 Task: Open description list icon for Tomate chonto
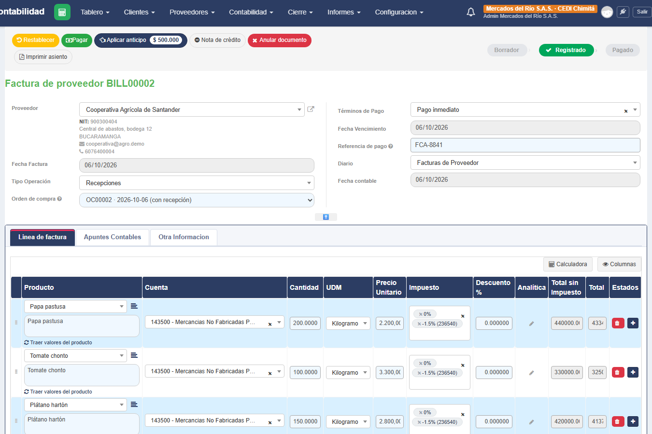(x=134, y=355)
